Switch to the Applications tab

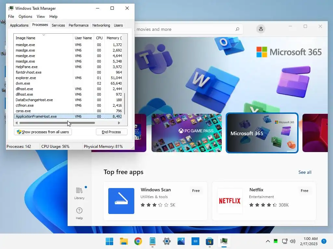coord(19,25)
